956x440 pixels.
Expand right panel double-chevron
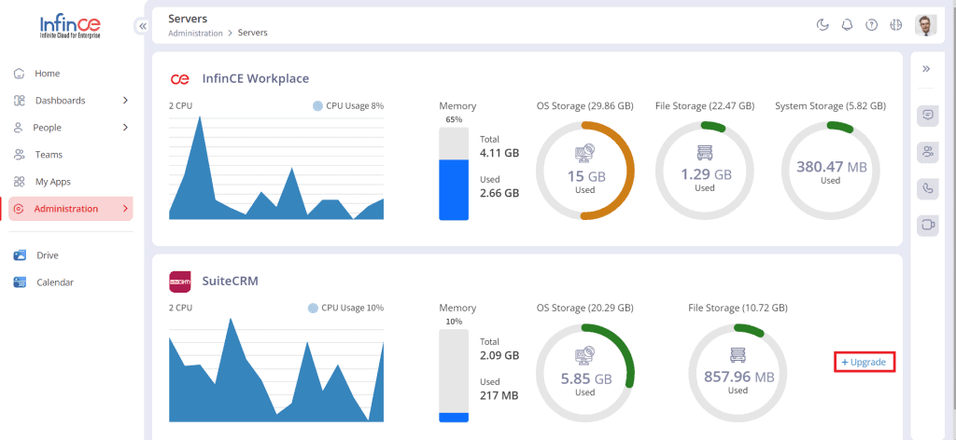(x=926, y=69)
